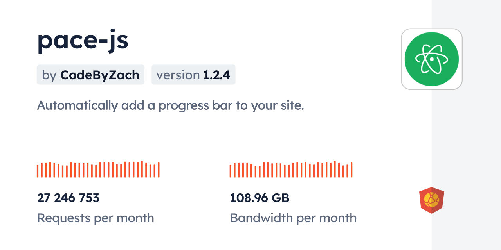Screen dimensions: 501x250
Task: Click the "by CodeByZach" author badge
Action: coord(90,75)
